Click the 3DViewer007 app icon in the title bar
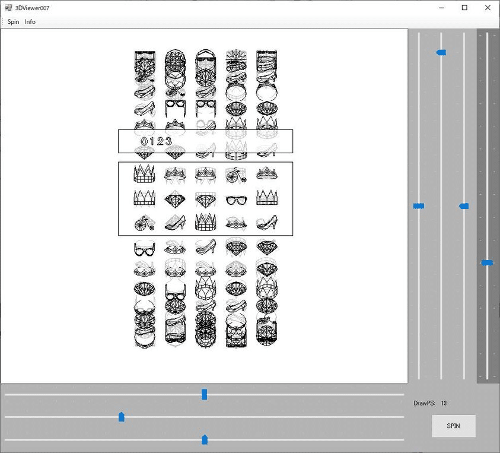 8,8
